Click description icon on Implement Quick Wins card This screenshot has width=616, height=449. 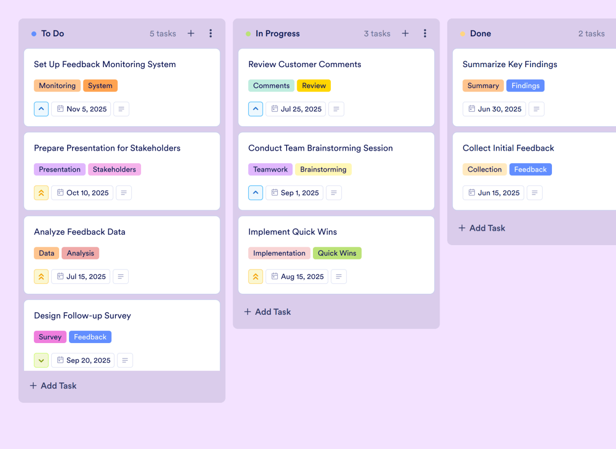(x=339, y=276)
